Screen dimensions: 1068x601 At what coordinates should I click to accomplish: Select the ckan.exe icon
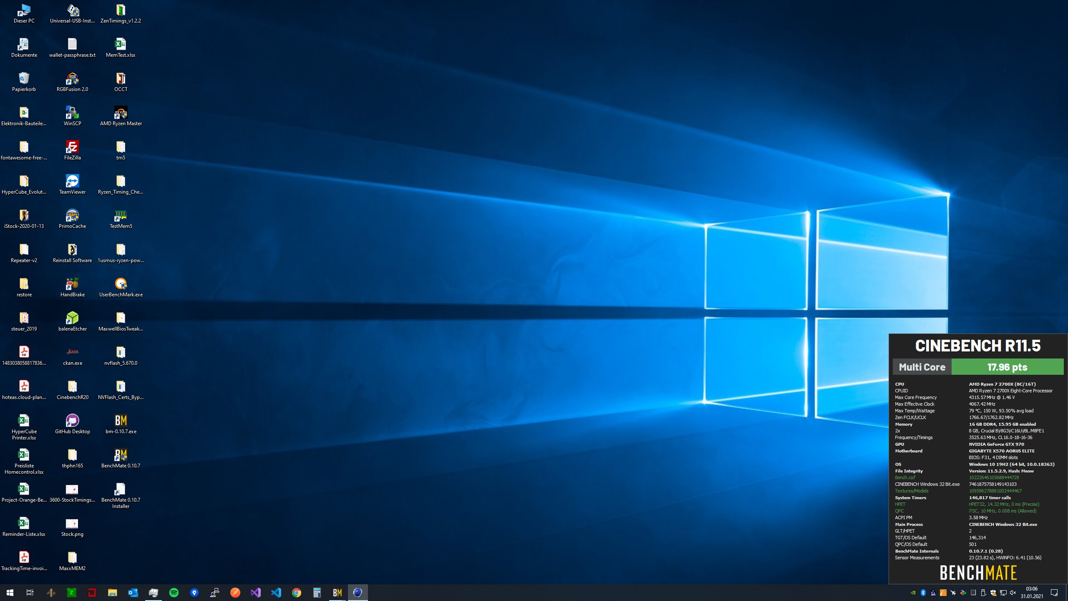pos(72,356)
